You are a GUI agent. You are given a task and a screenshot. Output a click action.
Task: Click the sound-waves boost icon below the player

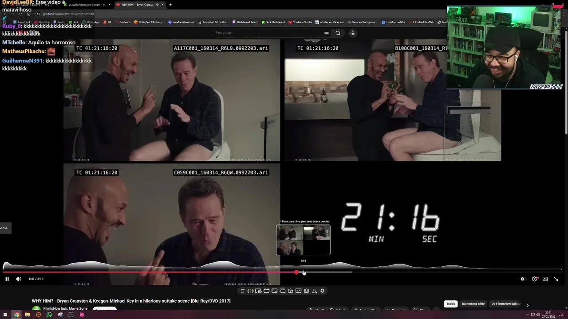point(250,291)
